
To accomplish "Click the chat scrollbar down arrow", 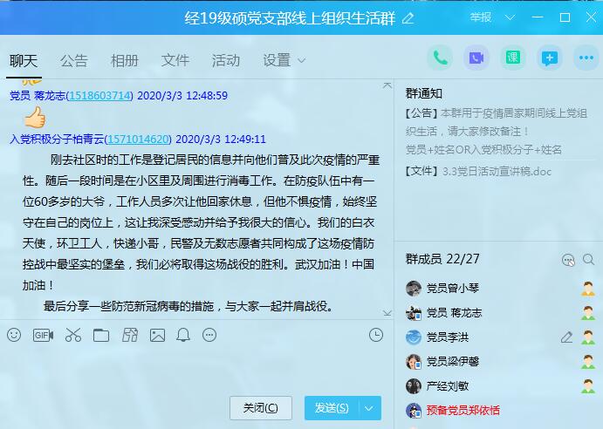I will [x=387, y=313].
